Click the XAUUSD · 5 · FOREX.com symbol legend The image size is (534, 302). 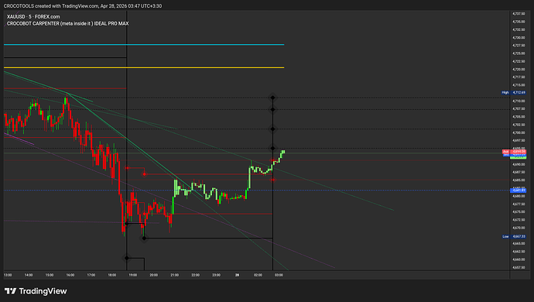(33, 16)
